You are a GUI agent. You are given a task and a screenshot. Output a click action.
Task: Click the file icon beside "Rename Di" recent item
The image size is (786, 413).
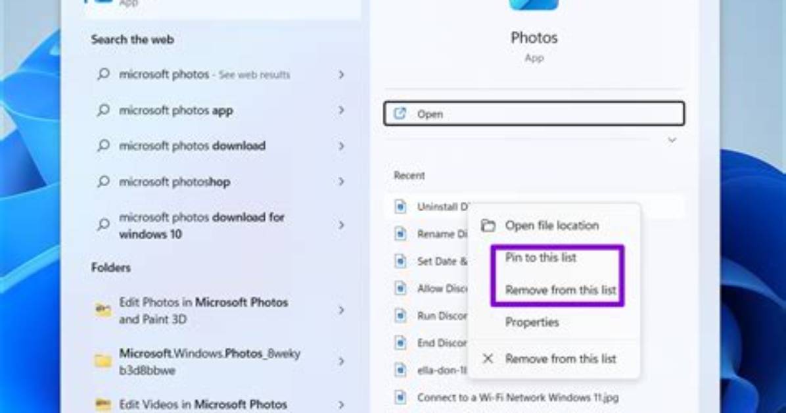[400, 233]
